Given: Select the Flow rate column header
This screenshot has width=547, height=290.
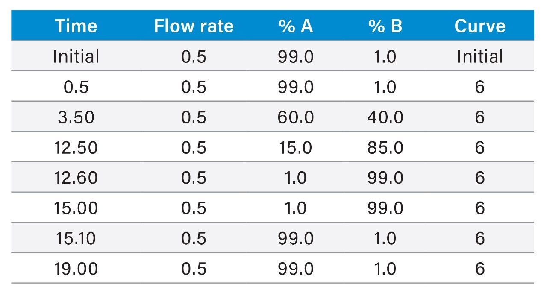Looking at the screenshot, I should pos(194,26).
